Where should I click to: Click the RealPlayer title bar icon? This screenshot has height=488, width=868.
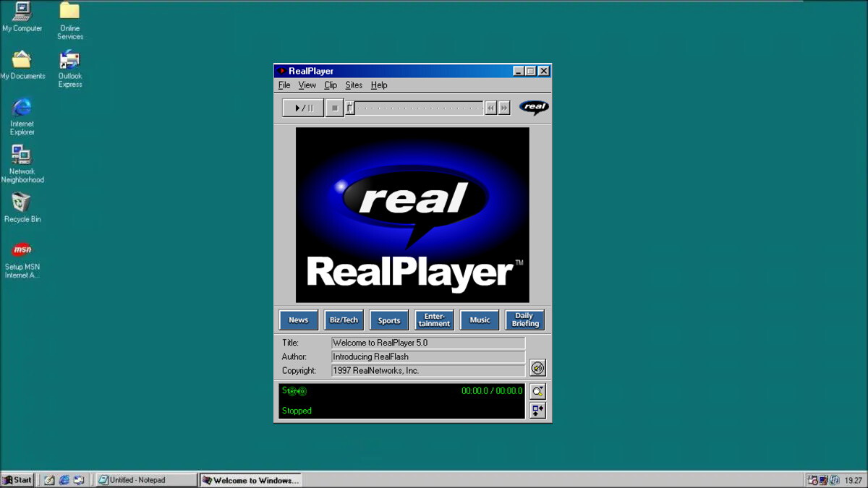[281, 71]
